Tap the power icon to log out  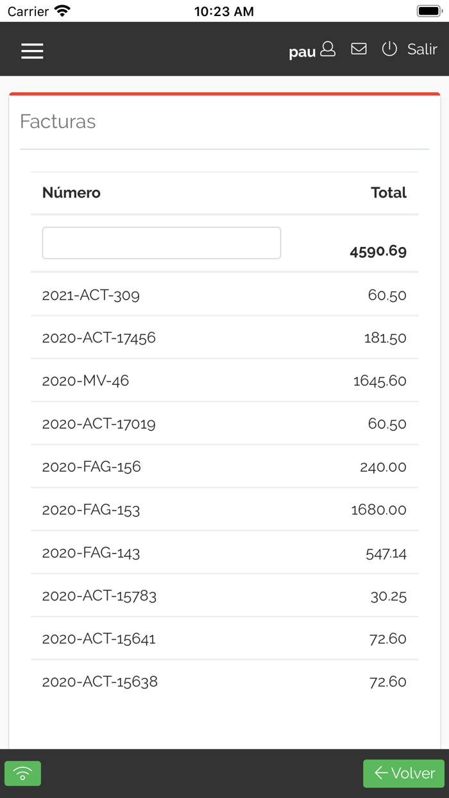coord(389,49)
